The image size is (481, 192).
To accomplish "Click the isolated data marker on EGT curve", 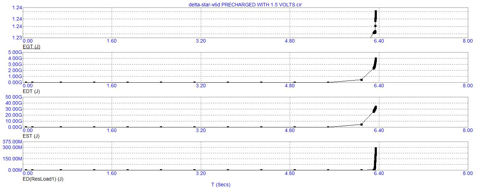I will pyautogui.click(x=375, y=26).
